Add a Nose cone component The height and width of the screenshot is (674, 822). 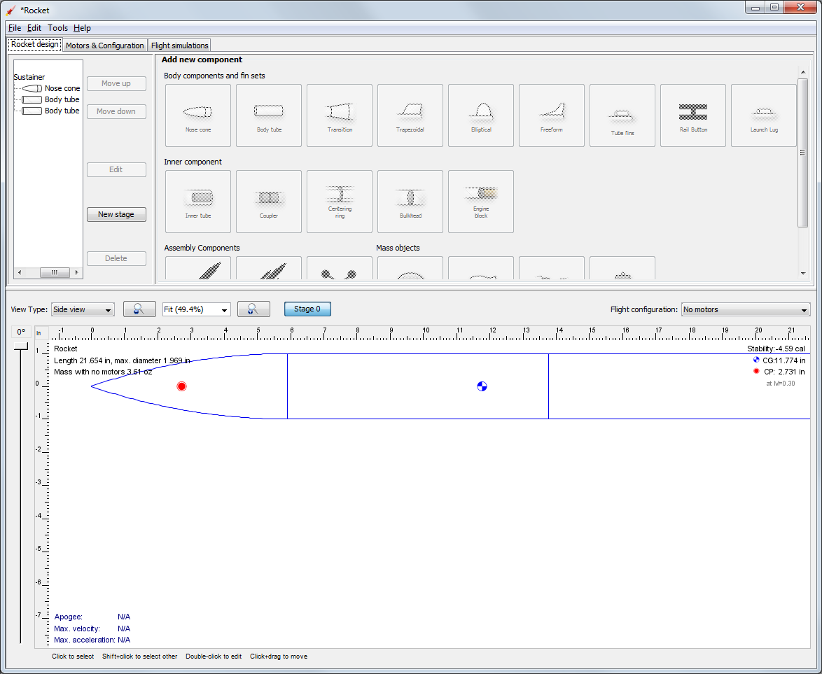(197, 115)
